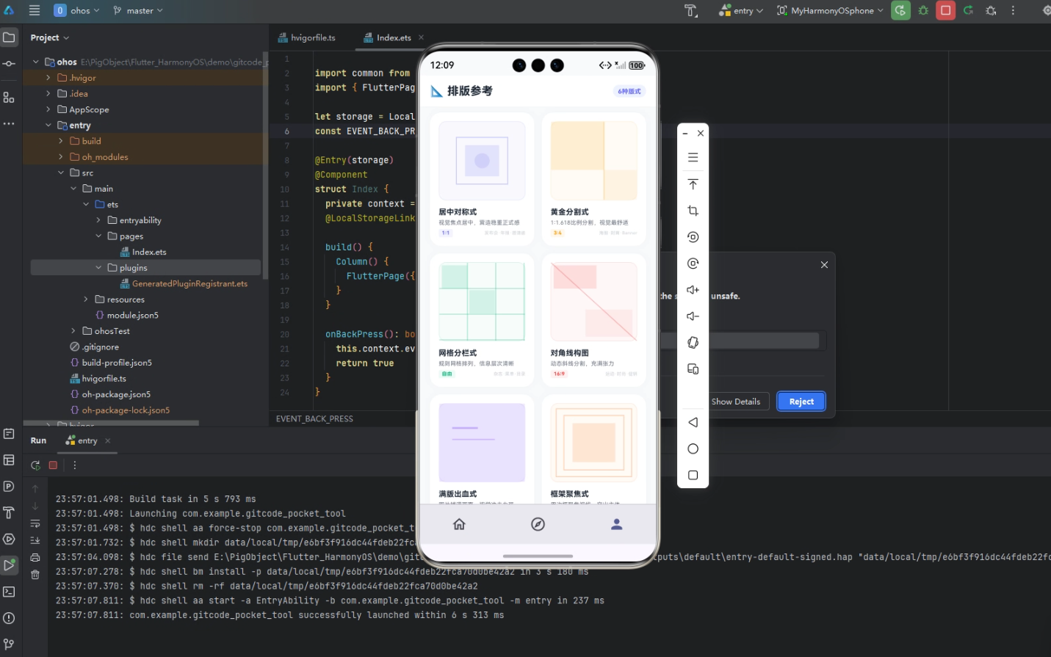Tap home icon in phone bottom navigation
The height and width of the screenshot is (657, 1051).
[459, 524]
